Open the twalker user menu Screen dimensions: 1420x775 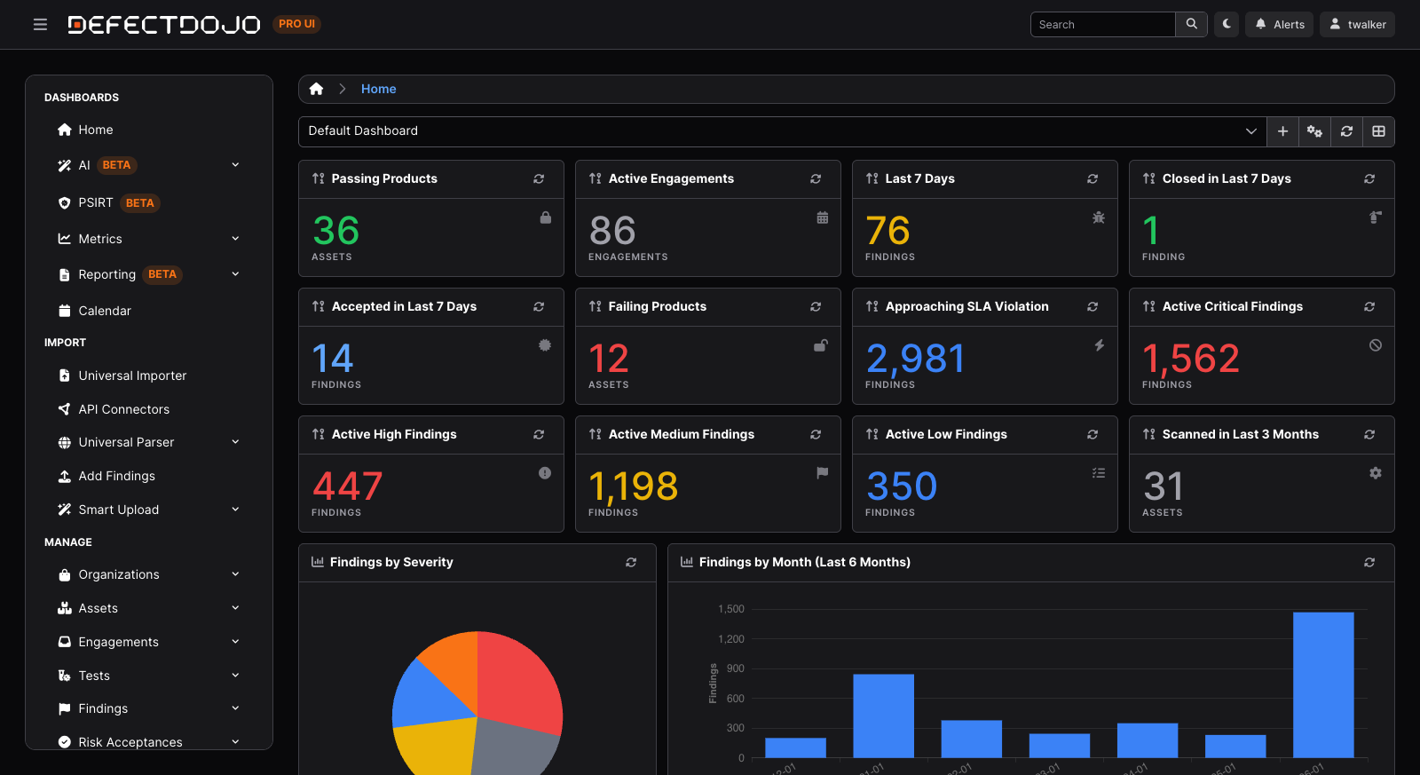1357,24
